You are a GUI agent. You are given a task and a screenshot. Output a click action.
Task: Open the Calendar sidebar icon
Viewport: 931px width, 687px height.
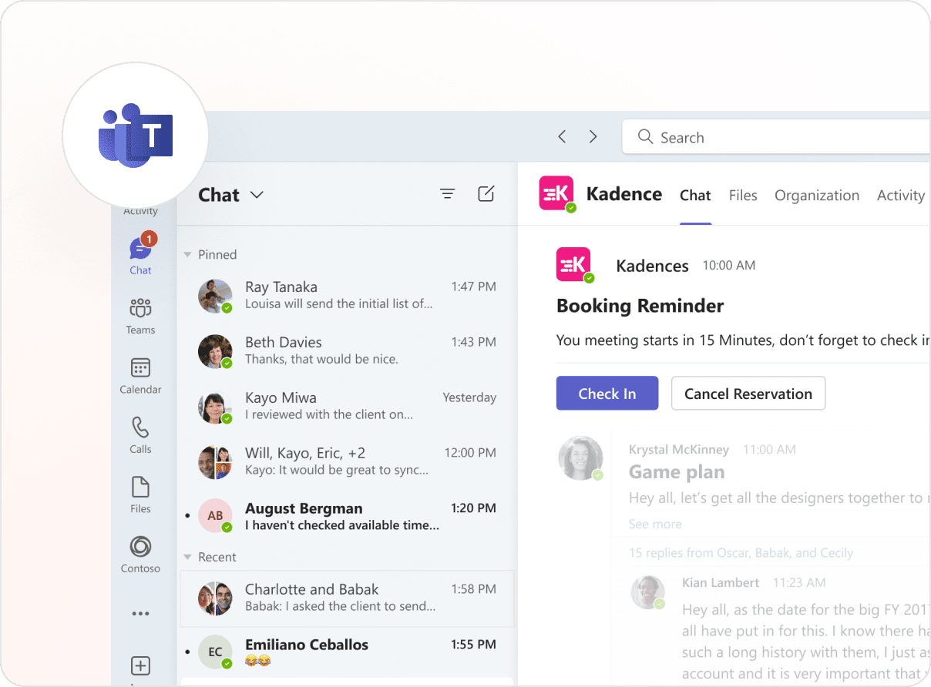[140, 376]
